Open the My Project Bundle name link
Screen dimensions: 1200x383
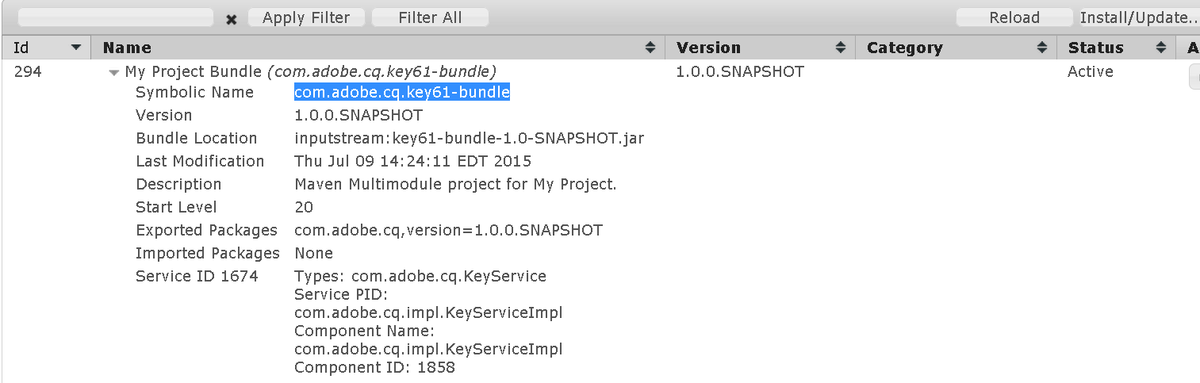pyautogui.click(x=194, y=71)
